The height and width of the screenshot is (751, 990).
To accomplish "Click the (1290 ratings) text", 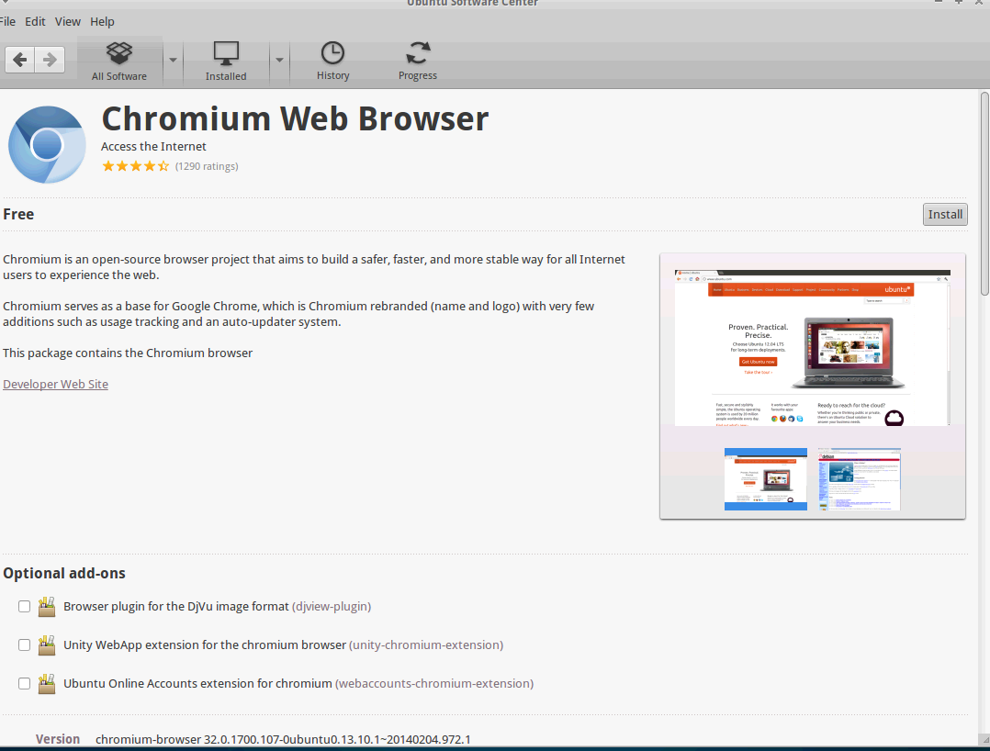I will click(207, 166).
